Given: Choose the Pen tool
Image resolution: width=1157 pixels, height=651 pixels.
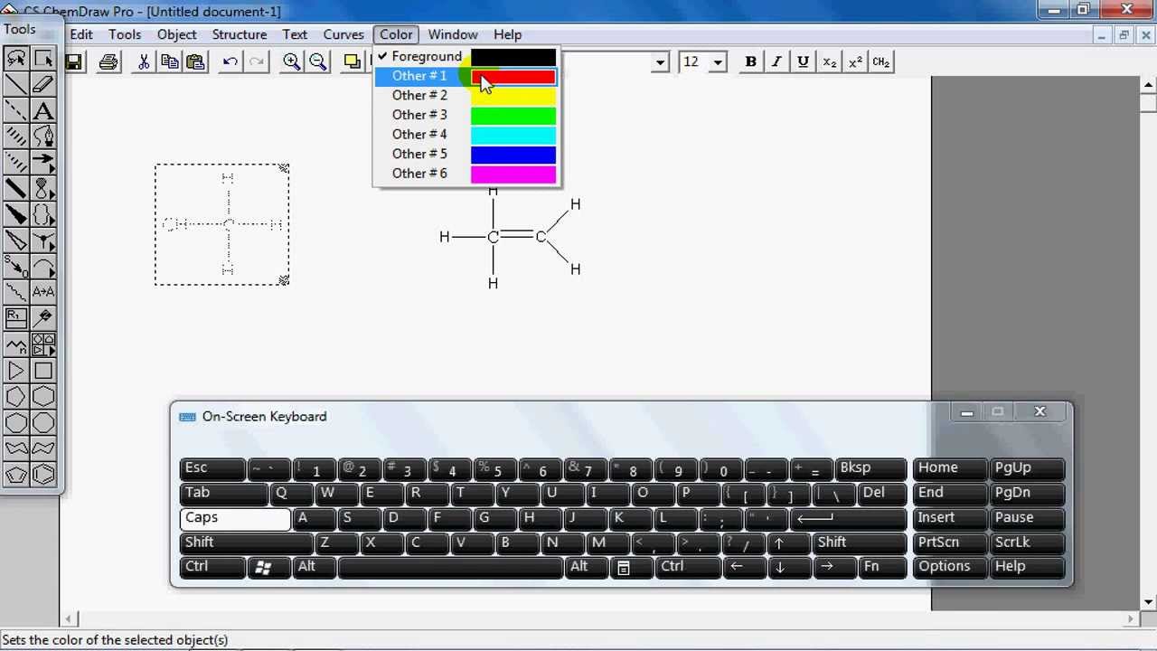Looking at the screenshot, I should (x=42, y=137).
